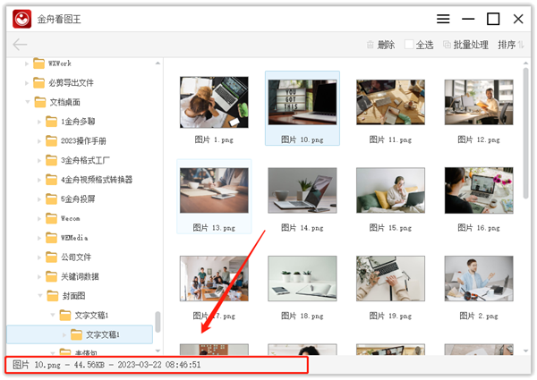Click the folder tree scroll-down arrow

point(158,350)
